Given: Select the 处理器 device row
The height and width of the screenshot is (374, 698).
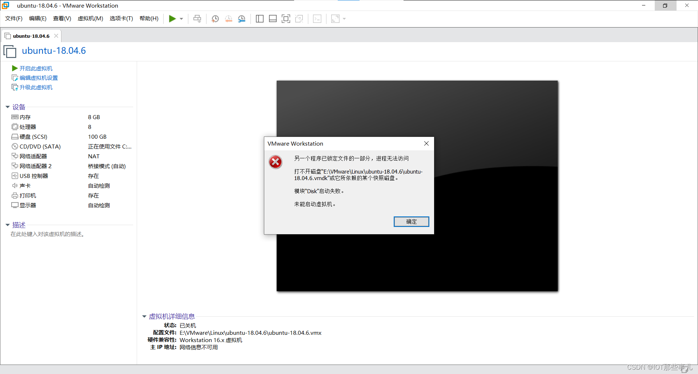Looking at the screenshot, I should click(72, 127).
